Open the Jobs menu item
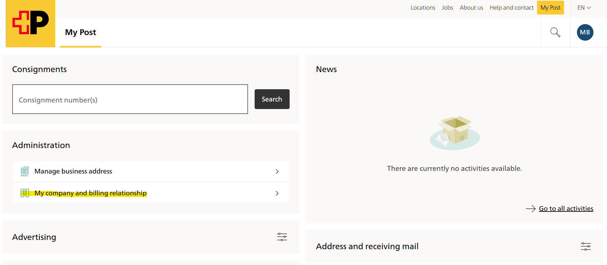This screenshot has height=265, width=607. coord(447,8)
